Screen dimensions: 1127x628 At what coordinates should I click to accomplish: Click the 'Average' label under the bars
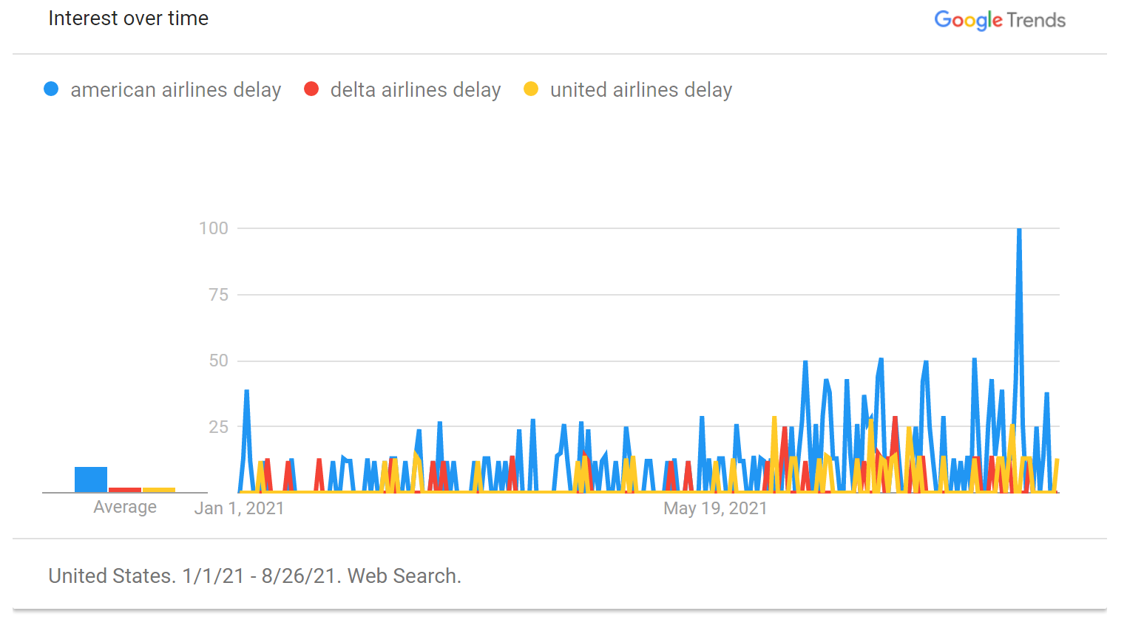click(x=125, y=508)
